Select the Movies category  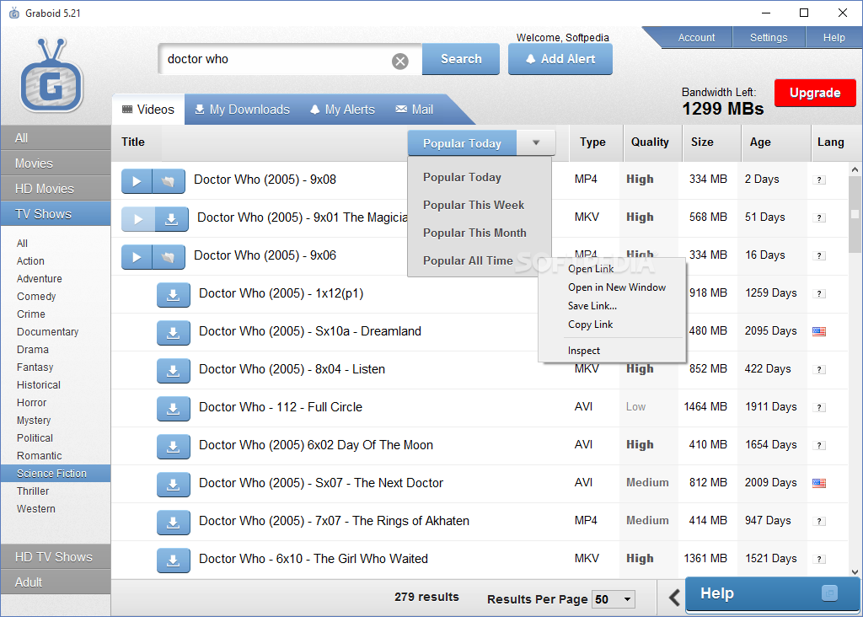(56, 164)
